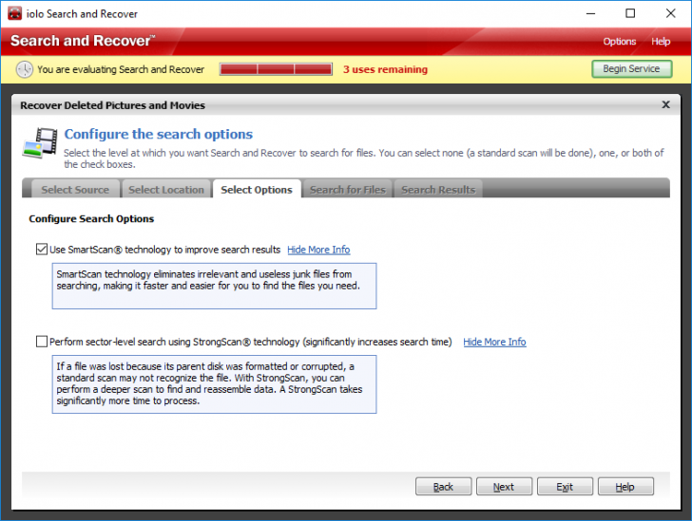
Task: Close the Recover Deleted Pictures panel
Action: (665, 104)
